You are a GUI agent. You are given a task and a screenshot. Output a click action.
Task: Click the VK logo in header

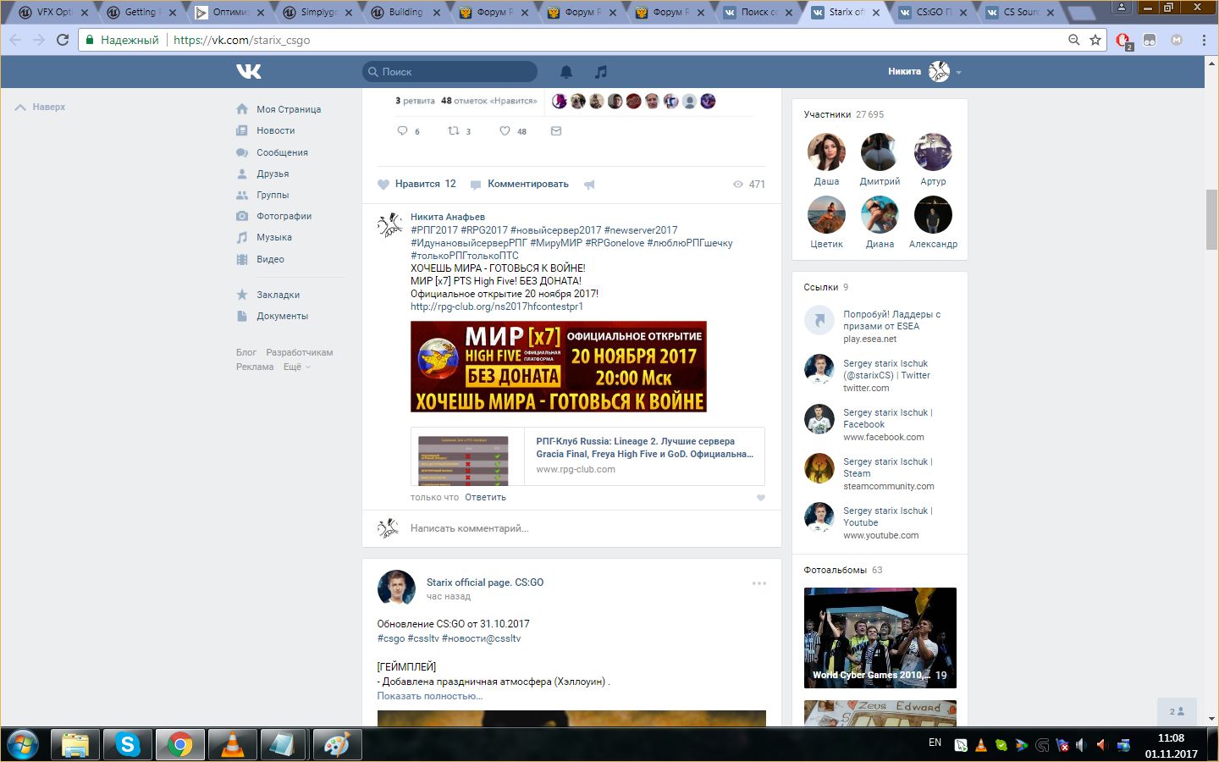click(x=248, y=72)
